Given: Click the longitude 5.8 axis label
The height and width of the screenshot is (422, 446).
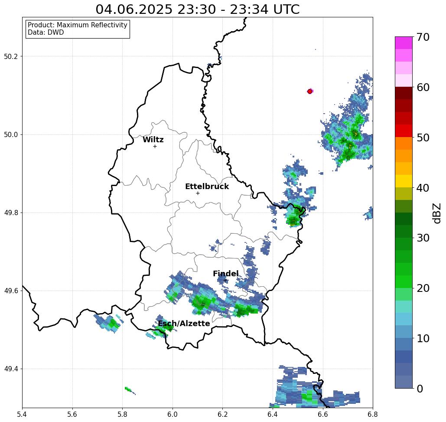Looking at the screenshot, I should coord(123,414).
